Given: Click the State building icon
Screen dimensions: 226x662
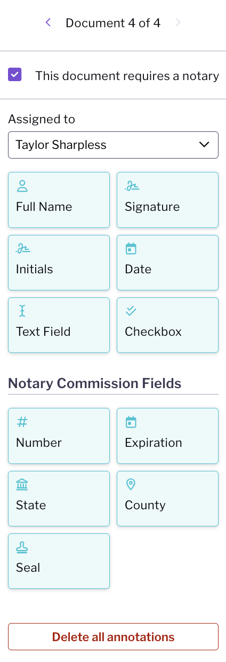Looking at the screenshot, I should point(22,485).
